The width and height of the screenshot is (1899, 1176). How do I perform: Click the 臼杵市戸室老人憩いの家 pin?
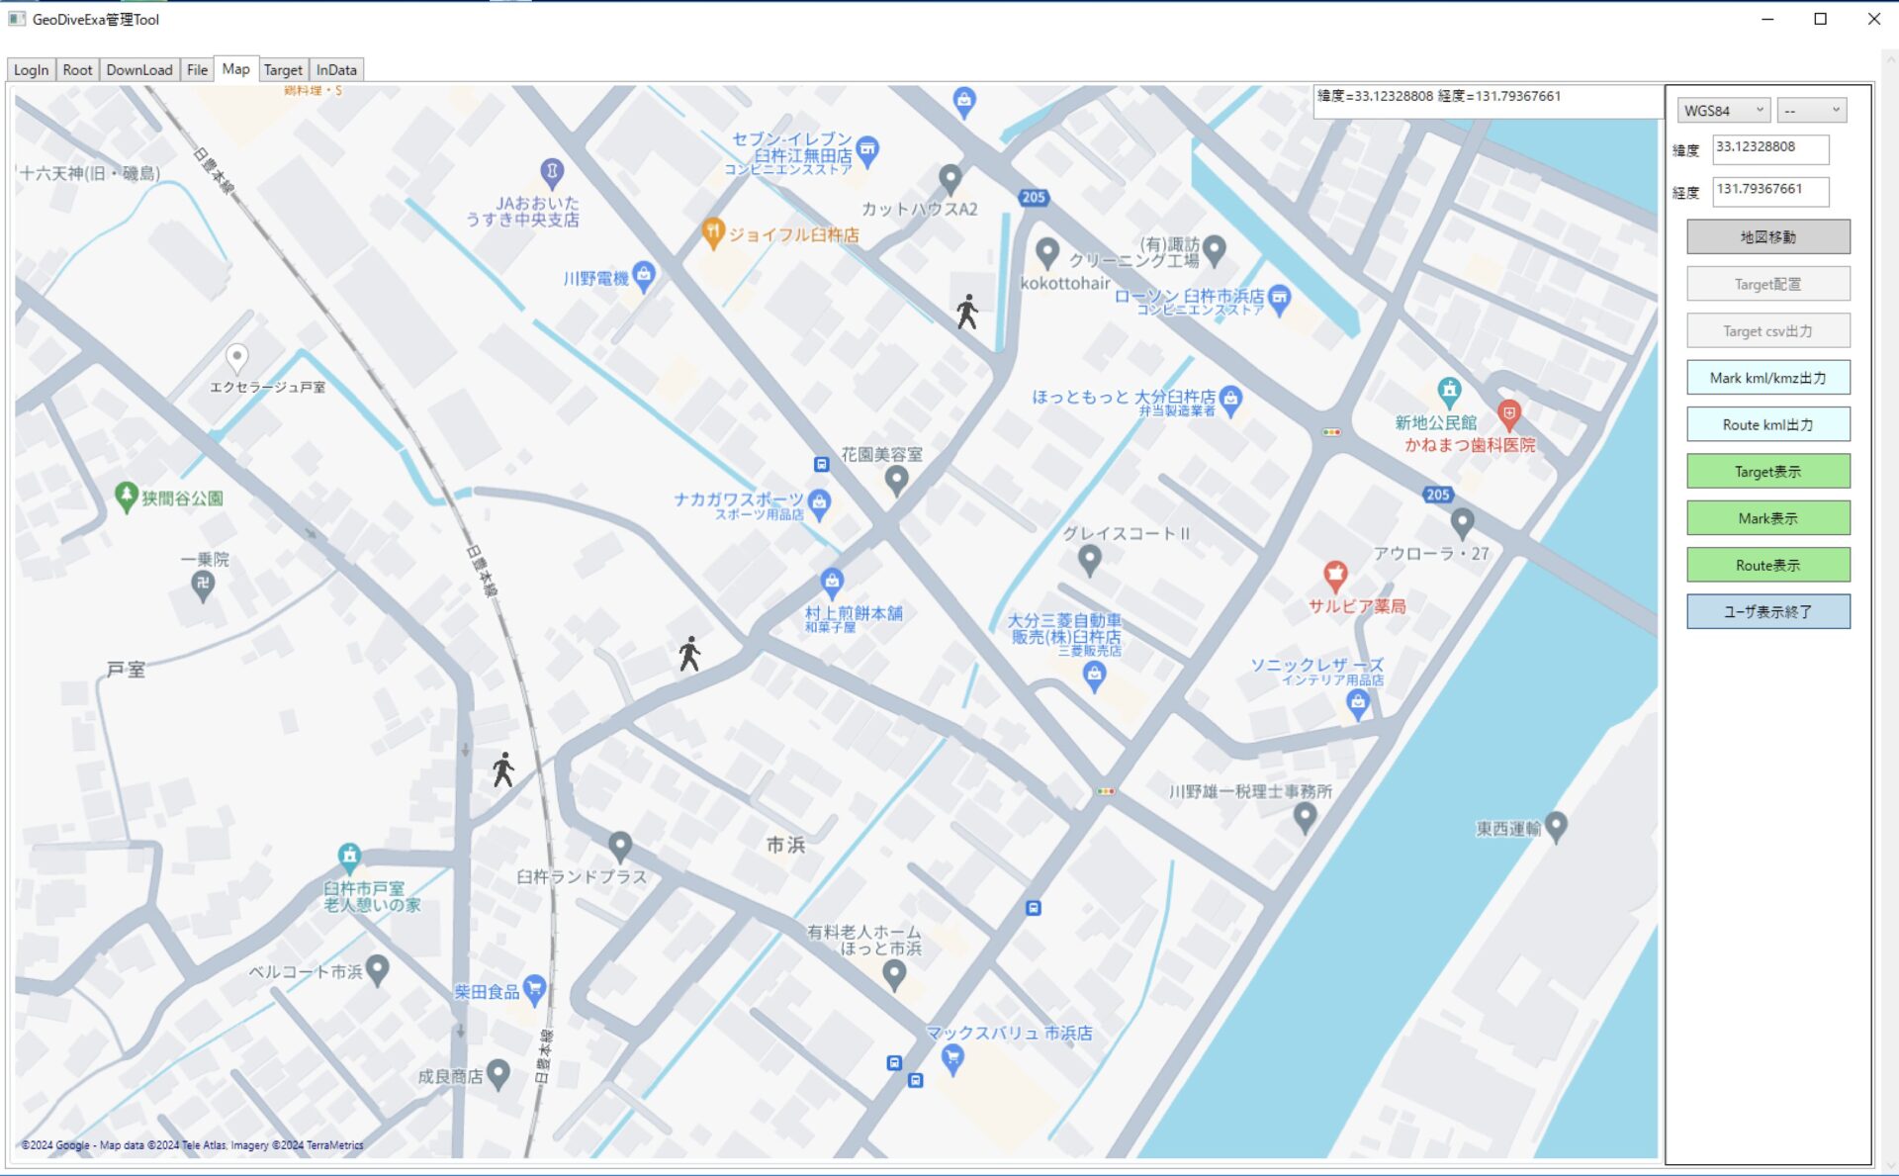click(349, 857)
